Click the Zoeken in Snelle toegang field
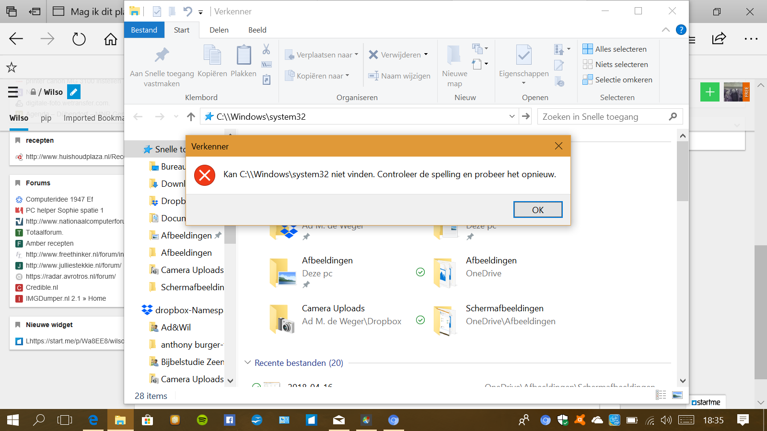The width and height of the screenshot is (767, 431). 603,116
